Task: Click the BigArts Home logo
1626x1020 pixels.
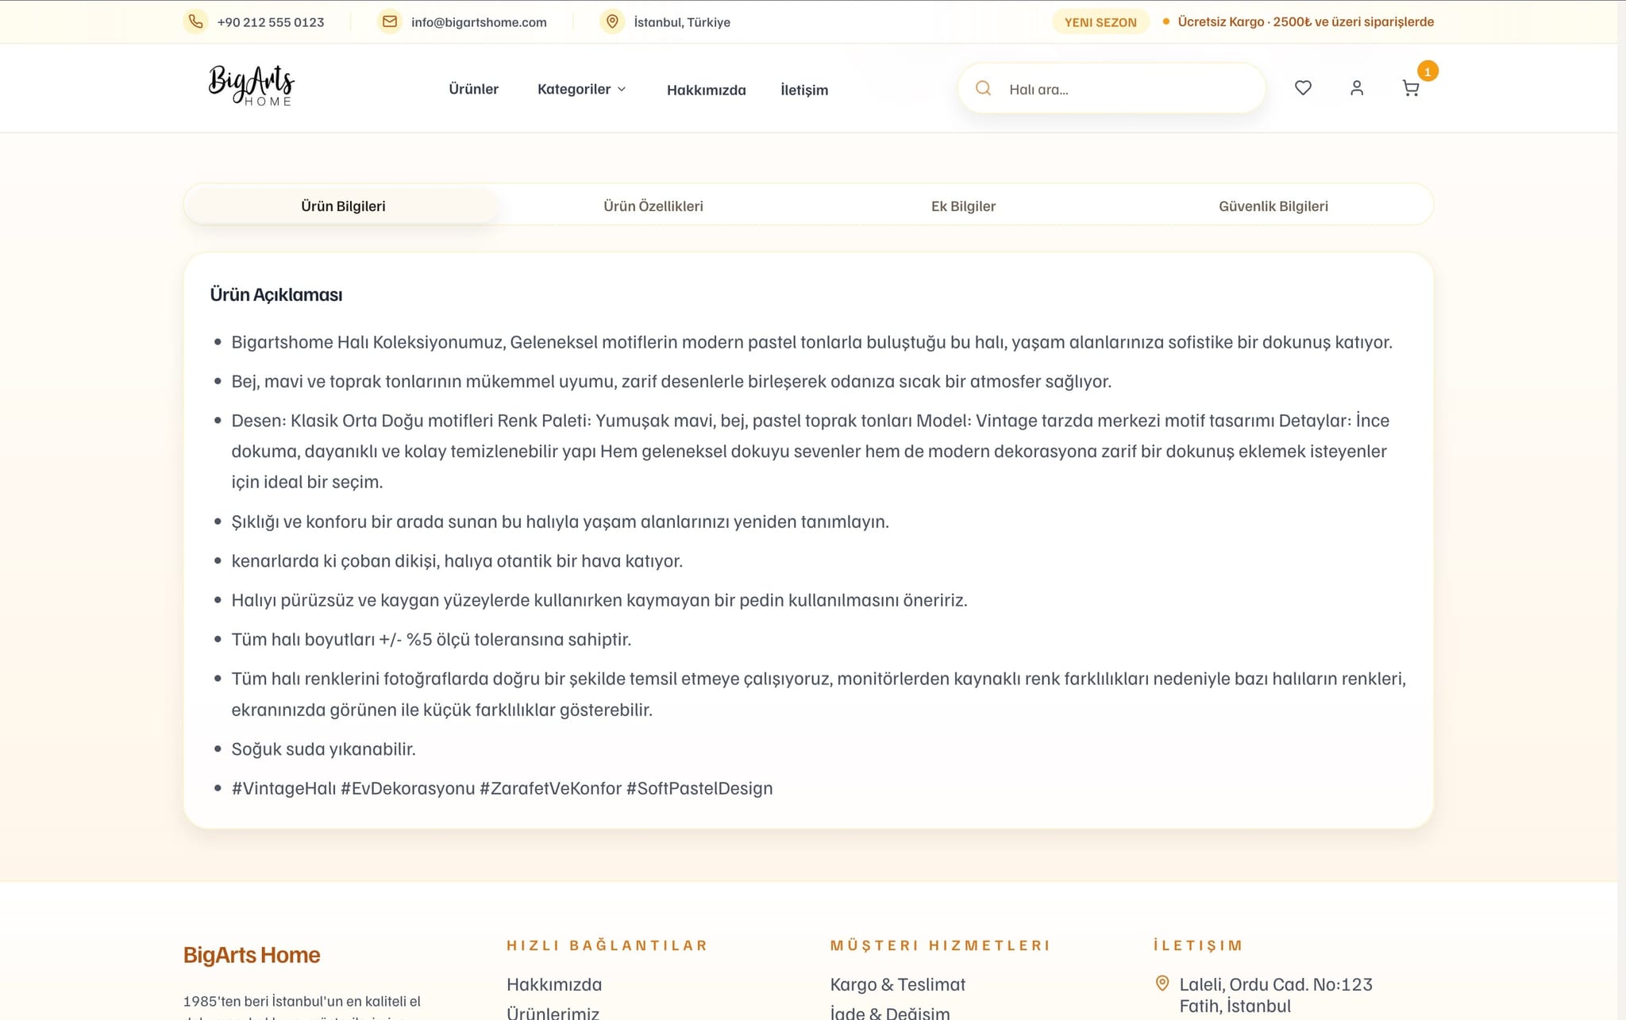Action: pos(251,86)
